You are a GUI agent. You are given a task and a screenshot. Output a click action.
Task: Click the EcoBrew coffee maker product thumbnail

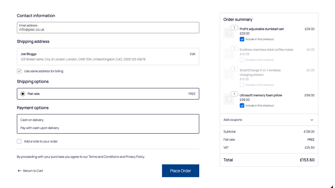click(x=229, y=54)
